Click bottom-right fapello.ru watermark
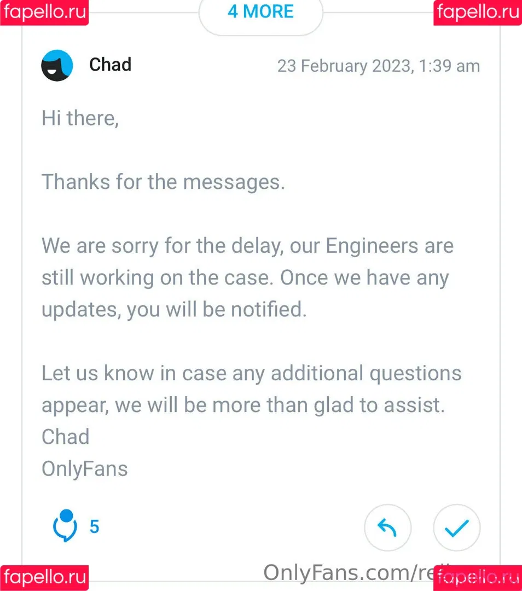 click(x=478, y=578)
